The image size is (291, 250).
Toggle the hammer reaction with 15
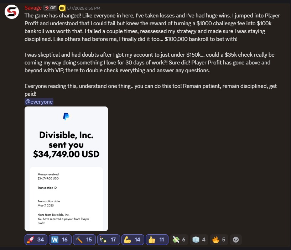(x=84, y=240)
